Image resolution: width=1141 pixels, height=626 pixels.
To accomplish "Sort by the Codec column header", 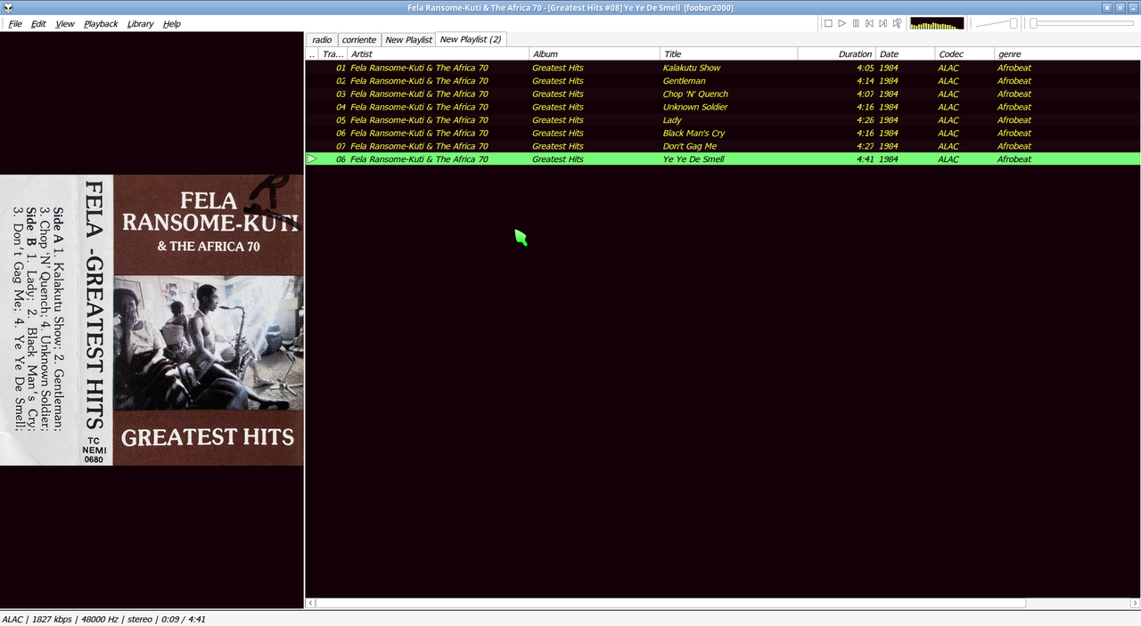I will 965,54.
